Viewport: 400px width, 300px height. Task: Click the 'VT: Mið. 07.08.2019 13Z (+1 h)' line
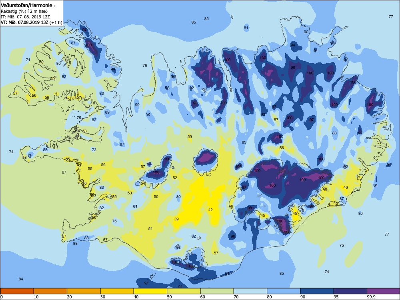pos(31,22)
